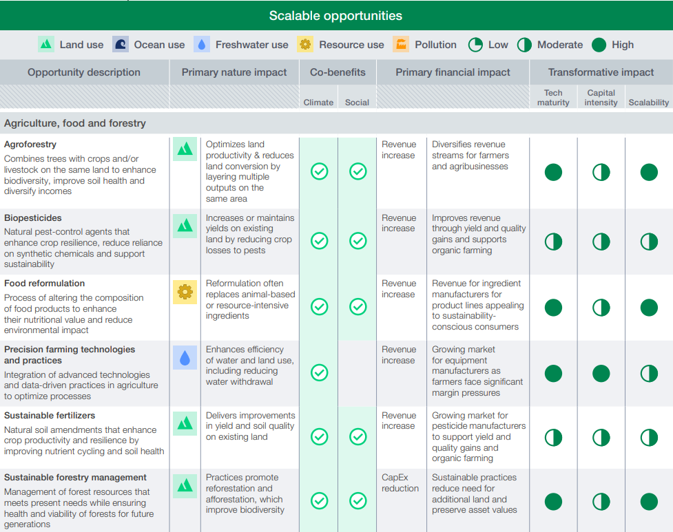Viewport: 673px width, 532px height.
Task: Click the land use icon in Agroforestry row
Action: tap(185, 149)
